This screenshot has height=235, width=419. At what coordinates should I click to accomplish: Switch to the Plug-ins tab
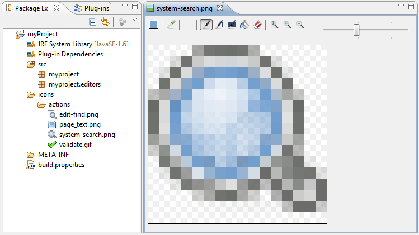96,8
